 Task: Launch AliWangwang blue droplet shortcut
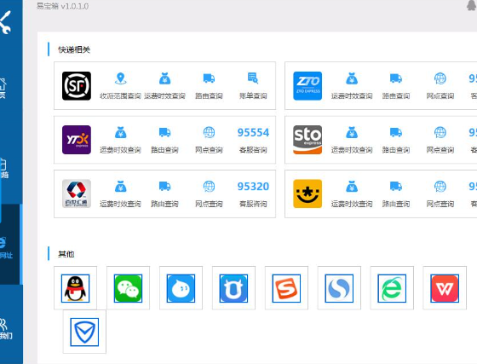tap(181, 288)
